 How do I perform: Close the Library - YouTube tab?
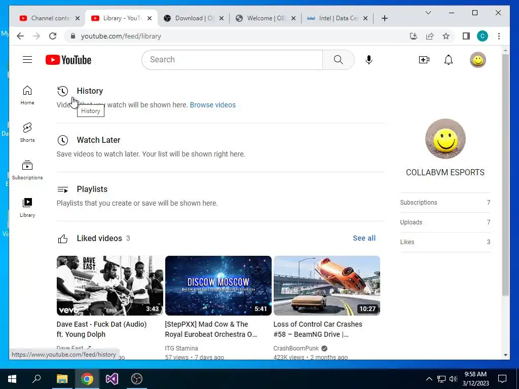[x=150, y=18]
